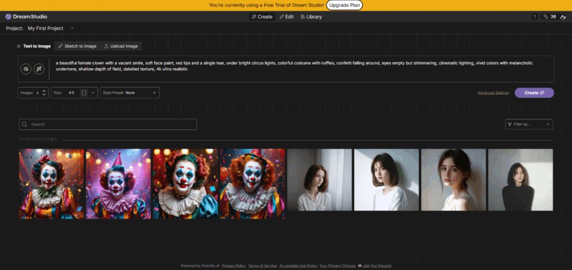
Task: Open the Advanced Settings link
Action: point(493,93)
